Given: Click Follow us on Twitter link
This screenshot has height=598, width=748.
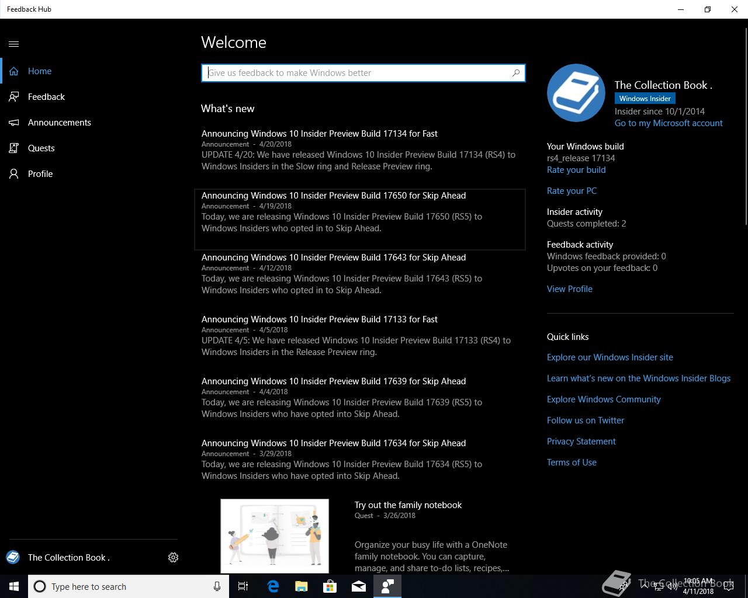Looking at the screenshot, I should (x=586, y=420).
